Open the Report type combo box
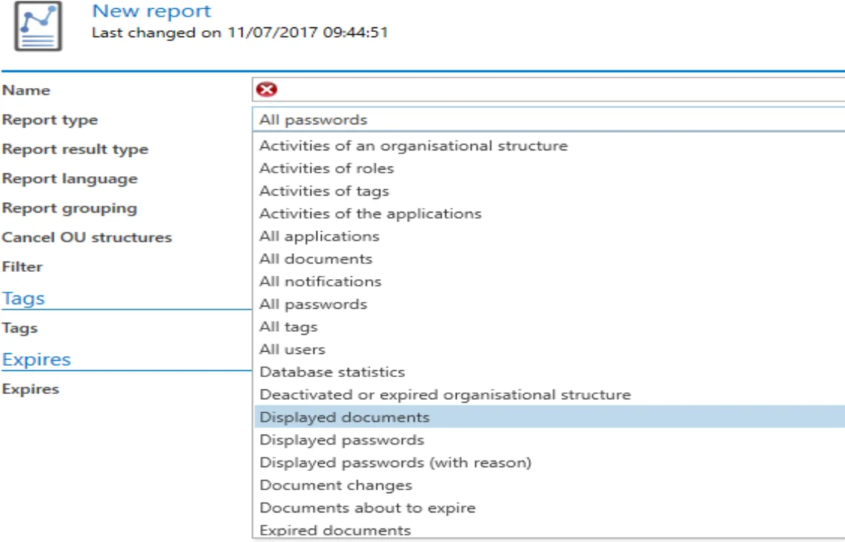Viewport: 845px width, 542px height. point(549,119)
